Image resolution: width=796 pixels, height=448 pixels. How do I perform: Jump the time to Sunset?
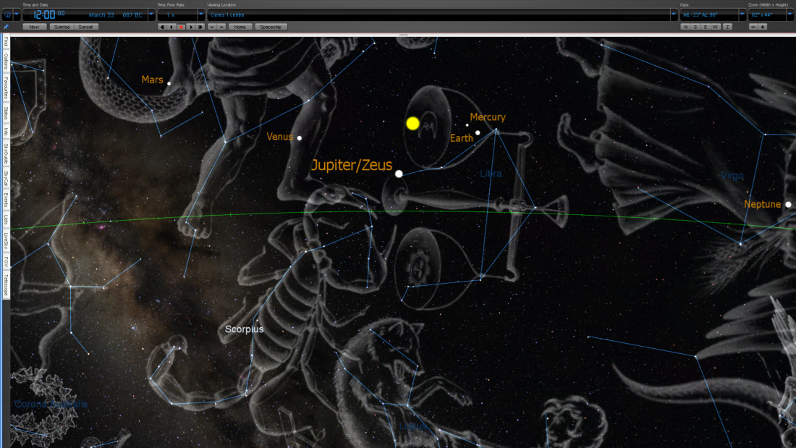86,27
